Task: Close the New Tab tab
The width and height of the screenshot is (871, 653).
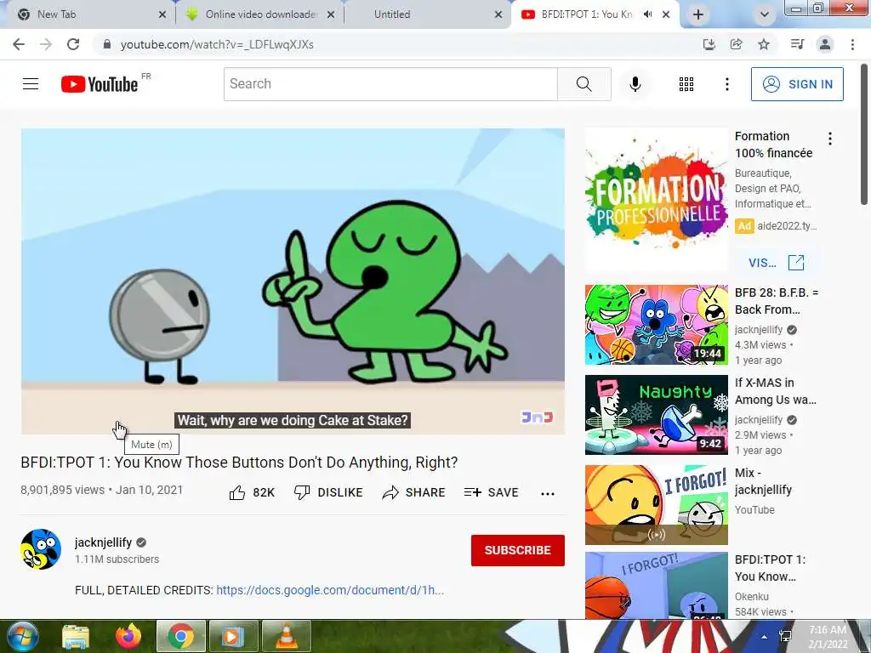Action: [x=162, y=14]
